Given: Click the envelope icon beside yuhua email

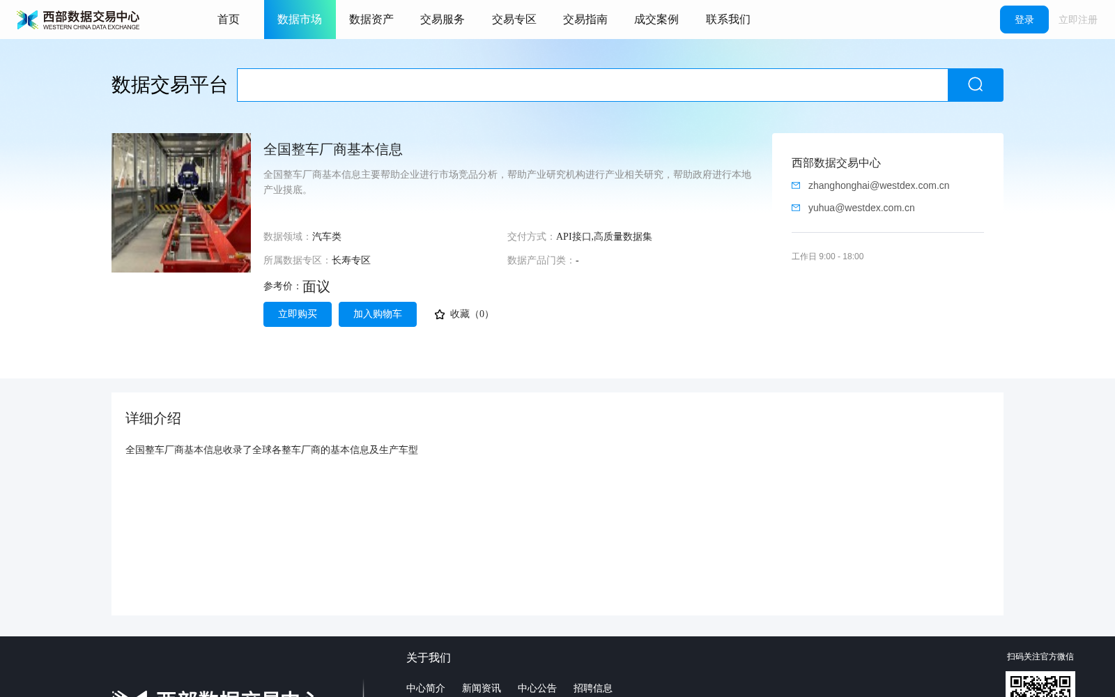Looking at the screenshot, I should coord(796,208).
